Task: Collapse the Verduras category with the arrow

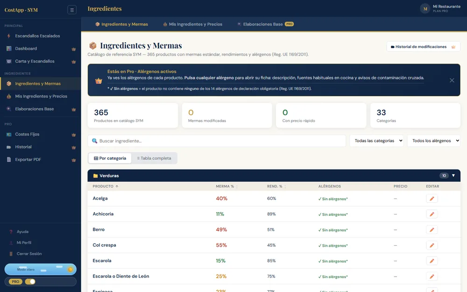Action: click(x=453, y=176)
